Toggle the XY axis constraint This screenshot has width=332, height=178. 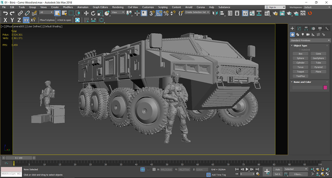(x=26, y=20)
